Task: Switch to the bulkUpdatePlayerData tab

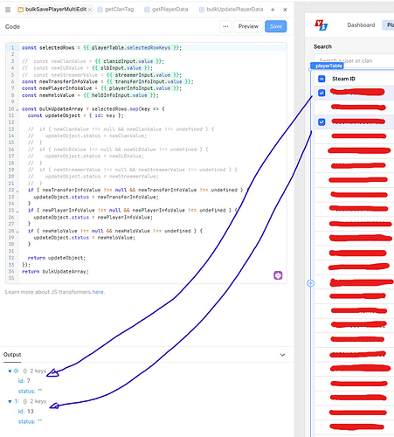Action: 231,10
